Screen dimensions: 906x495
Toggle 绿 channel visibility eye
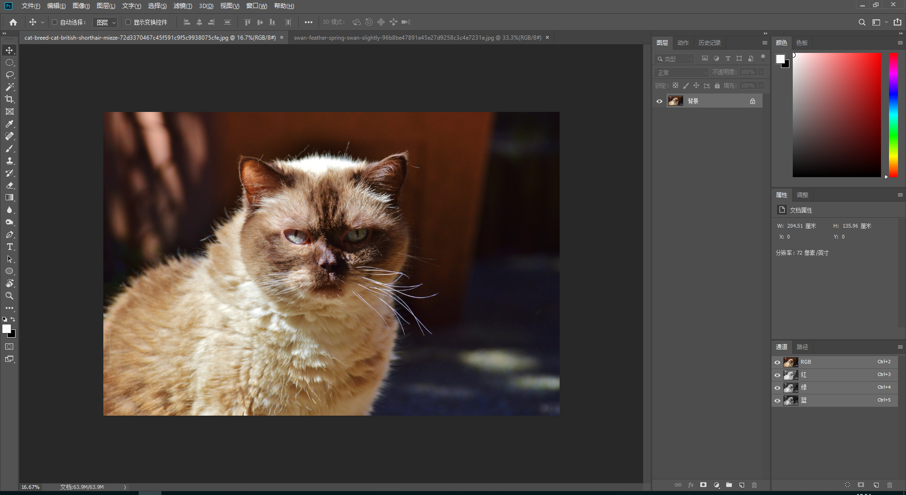tap(777, 388)
